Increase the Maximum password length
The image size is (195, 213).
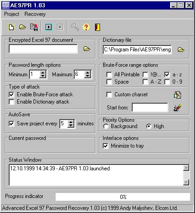(88, 73)
